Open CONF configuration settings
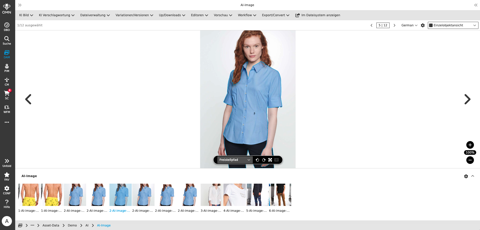Image resolution: width=480 pixels, height=230 pixels. (x=7, y=189)
